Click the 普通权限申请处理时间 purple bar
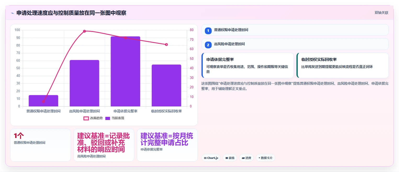The height and width of the screenshot is (172, 399). (x=43, y=101)
